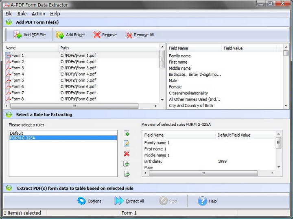Image resolution: width=293 pixels, height=219 pixels.
Task: Click First name 1 in rule preview
Action: tap(155, 149)
